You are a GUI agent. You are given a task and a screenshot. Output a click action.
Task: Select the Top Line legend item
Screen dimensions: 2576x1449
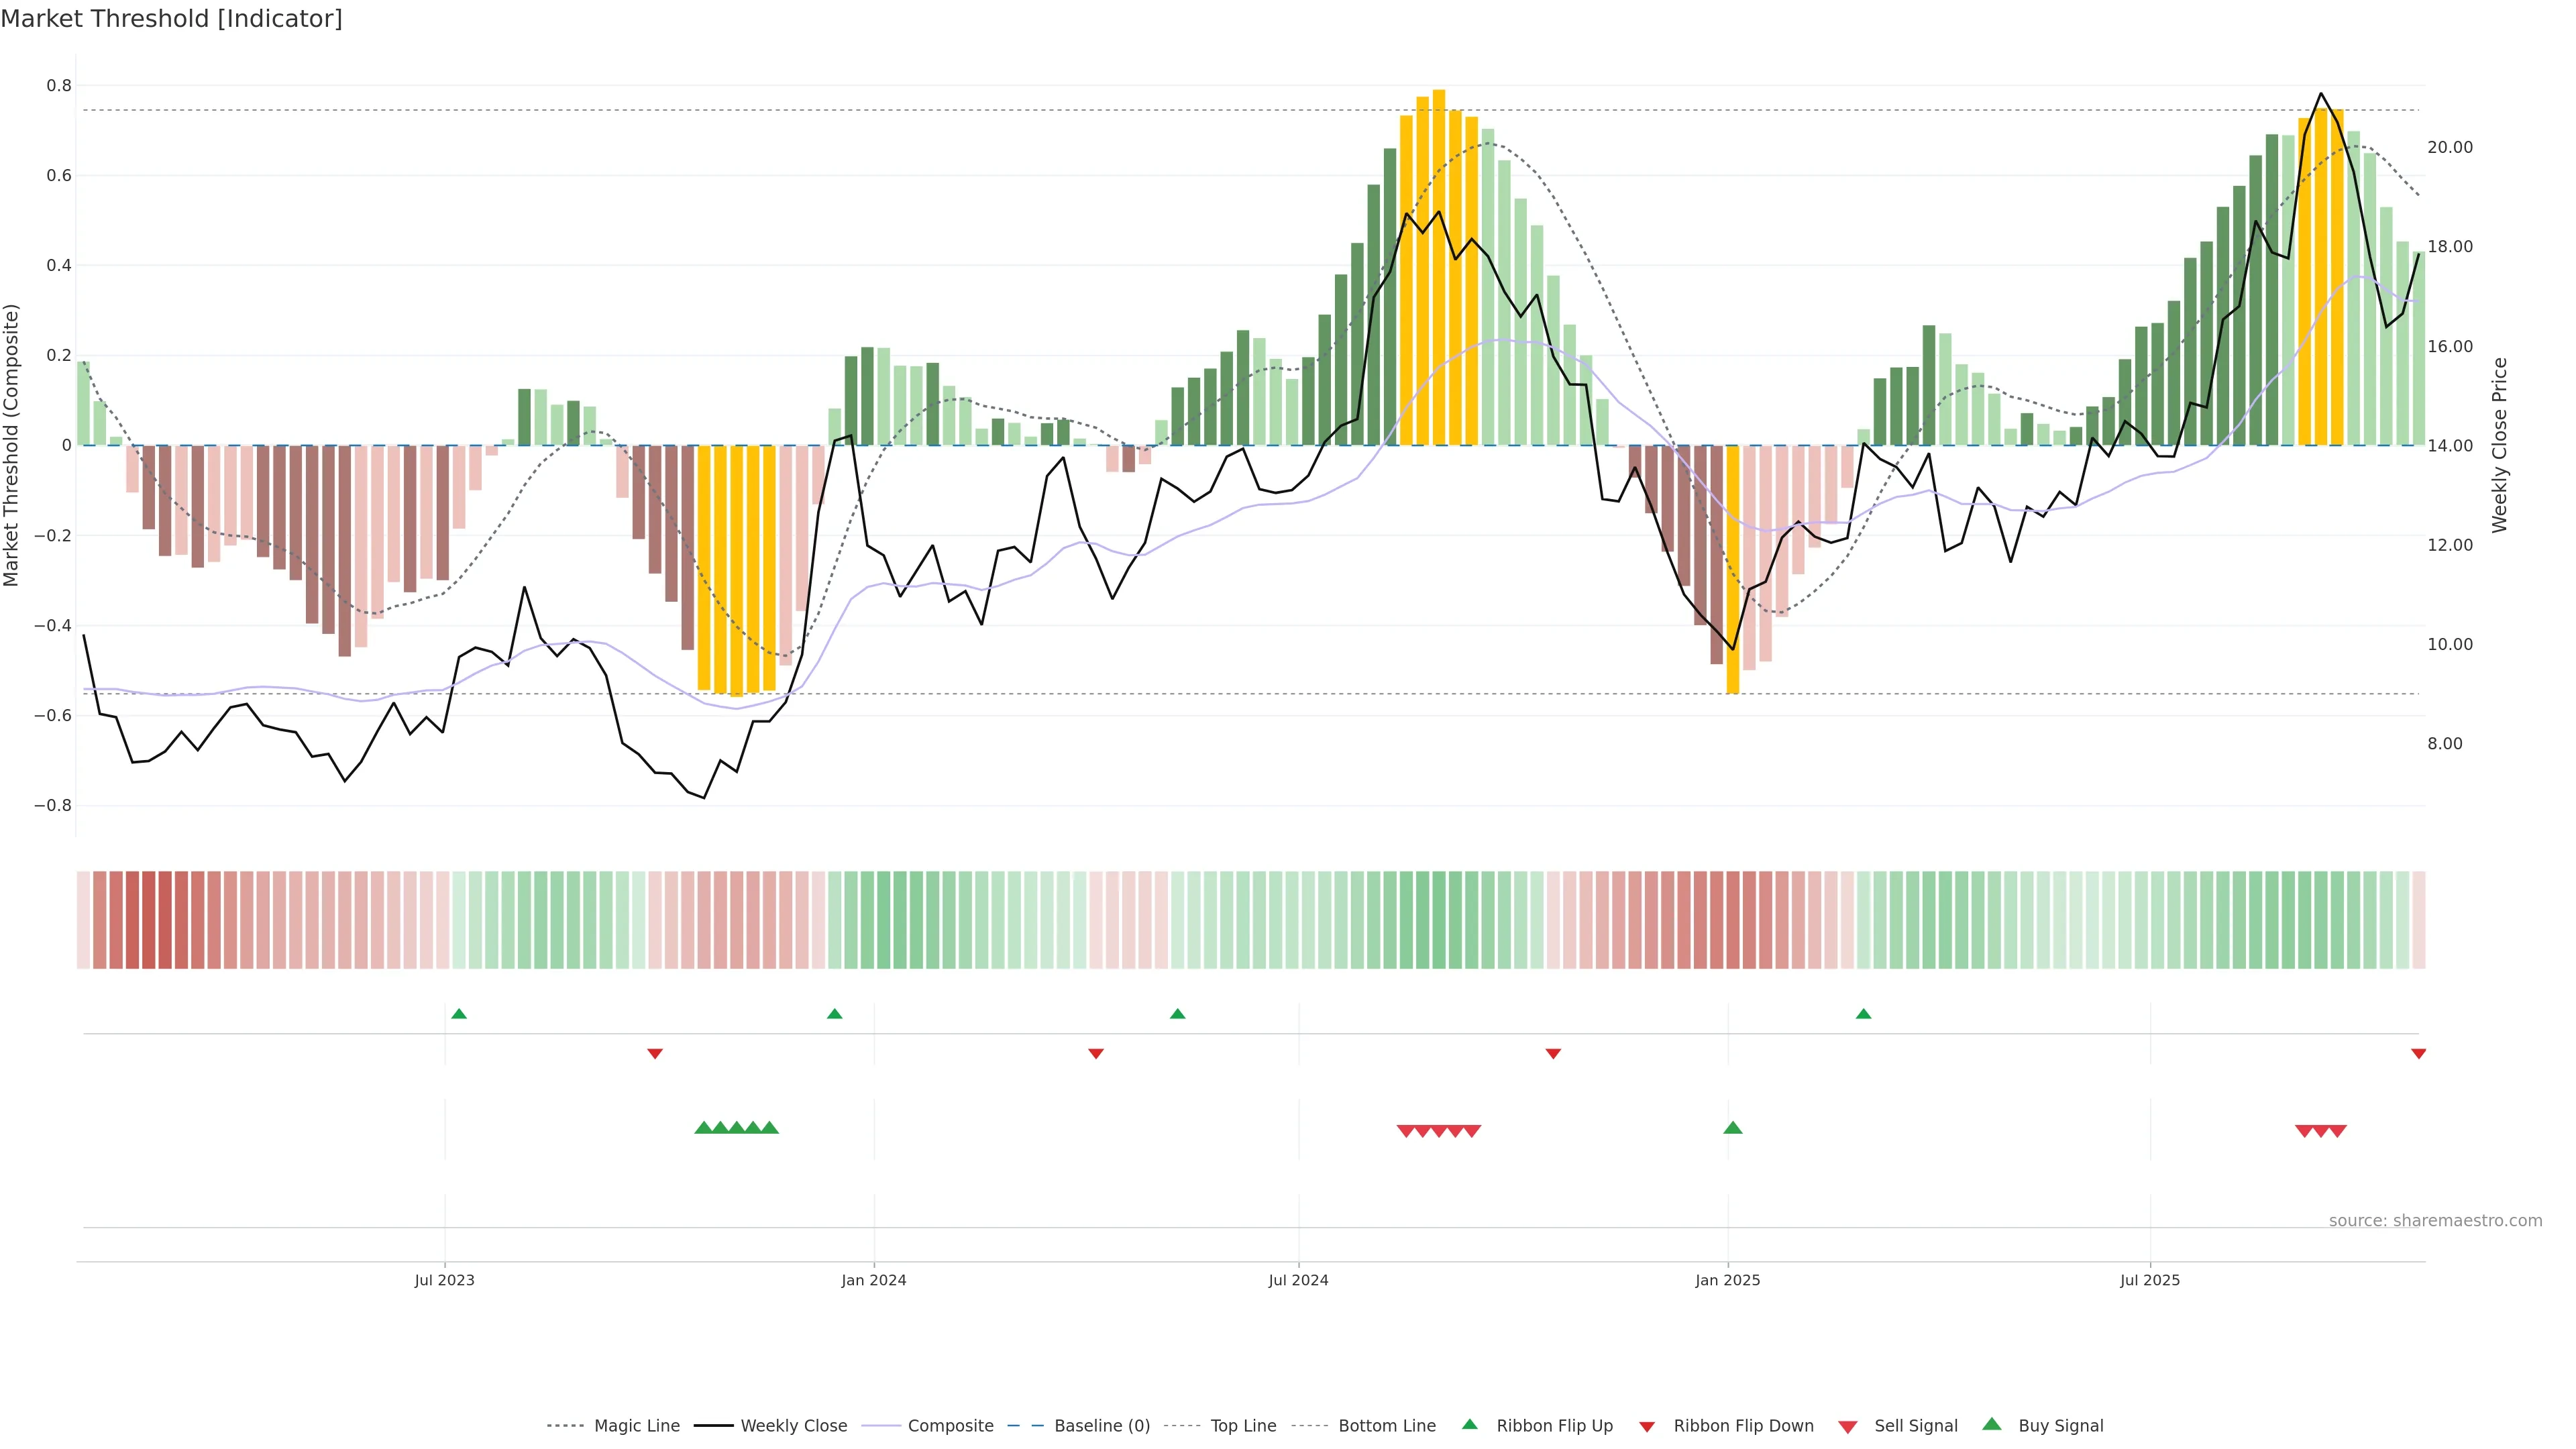click(x=1243, y=1426)
